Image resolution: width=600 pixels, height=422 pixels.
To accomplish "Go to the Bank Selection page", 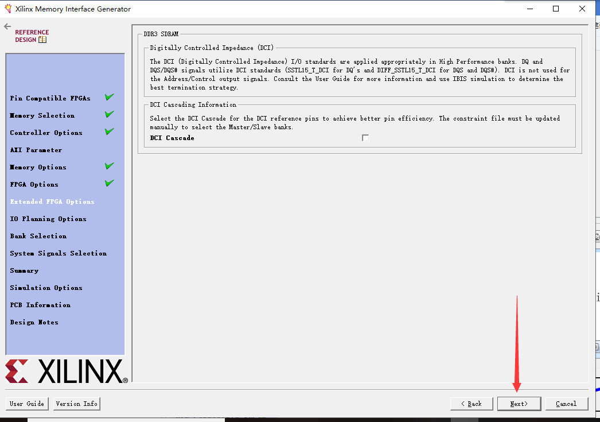I will (x=38, y=235).
